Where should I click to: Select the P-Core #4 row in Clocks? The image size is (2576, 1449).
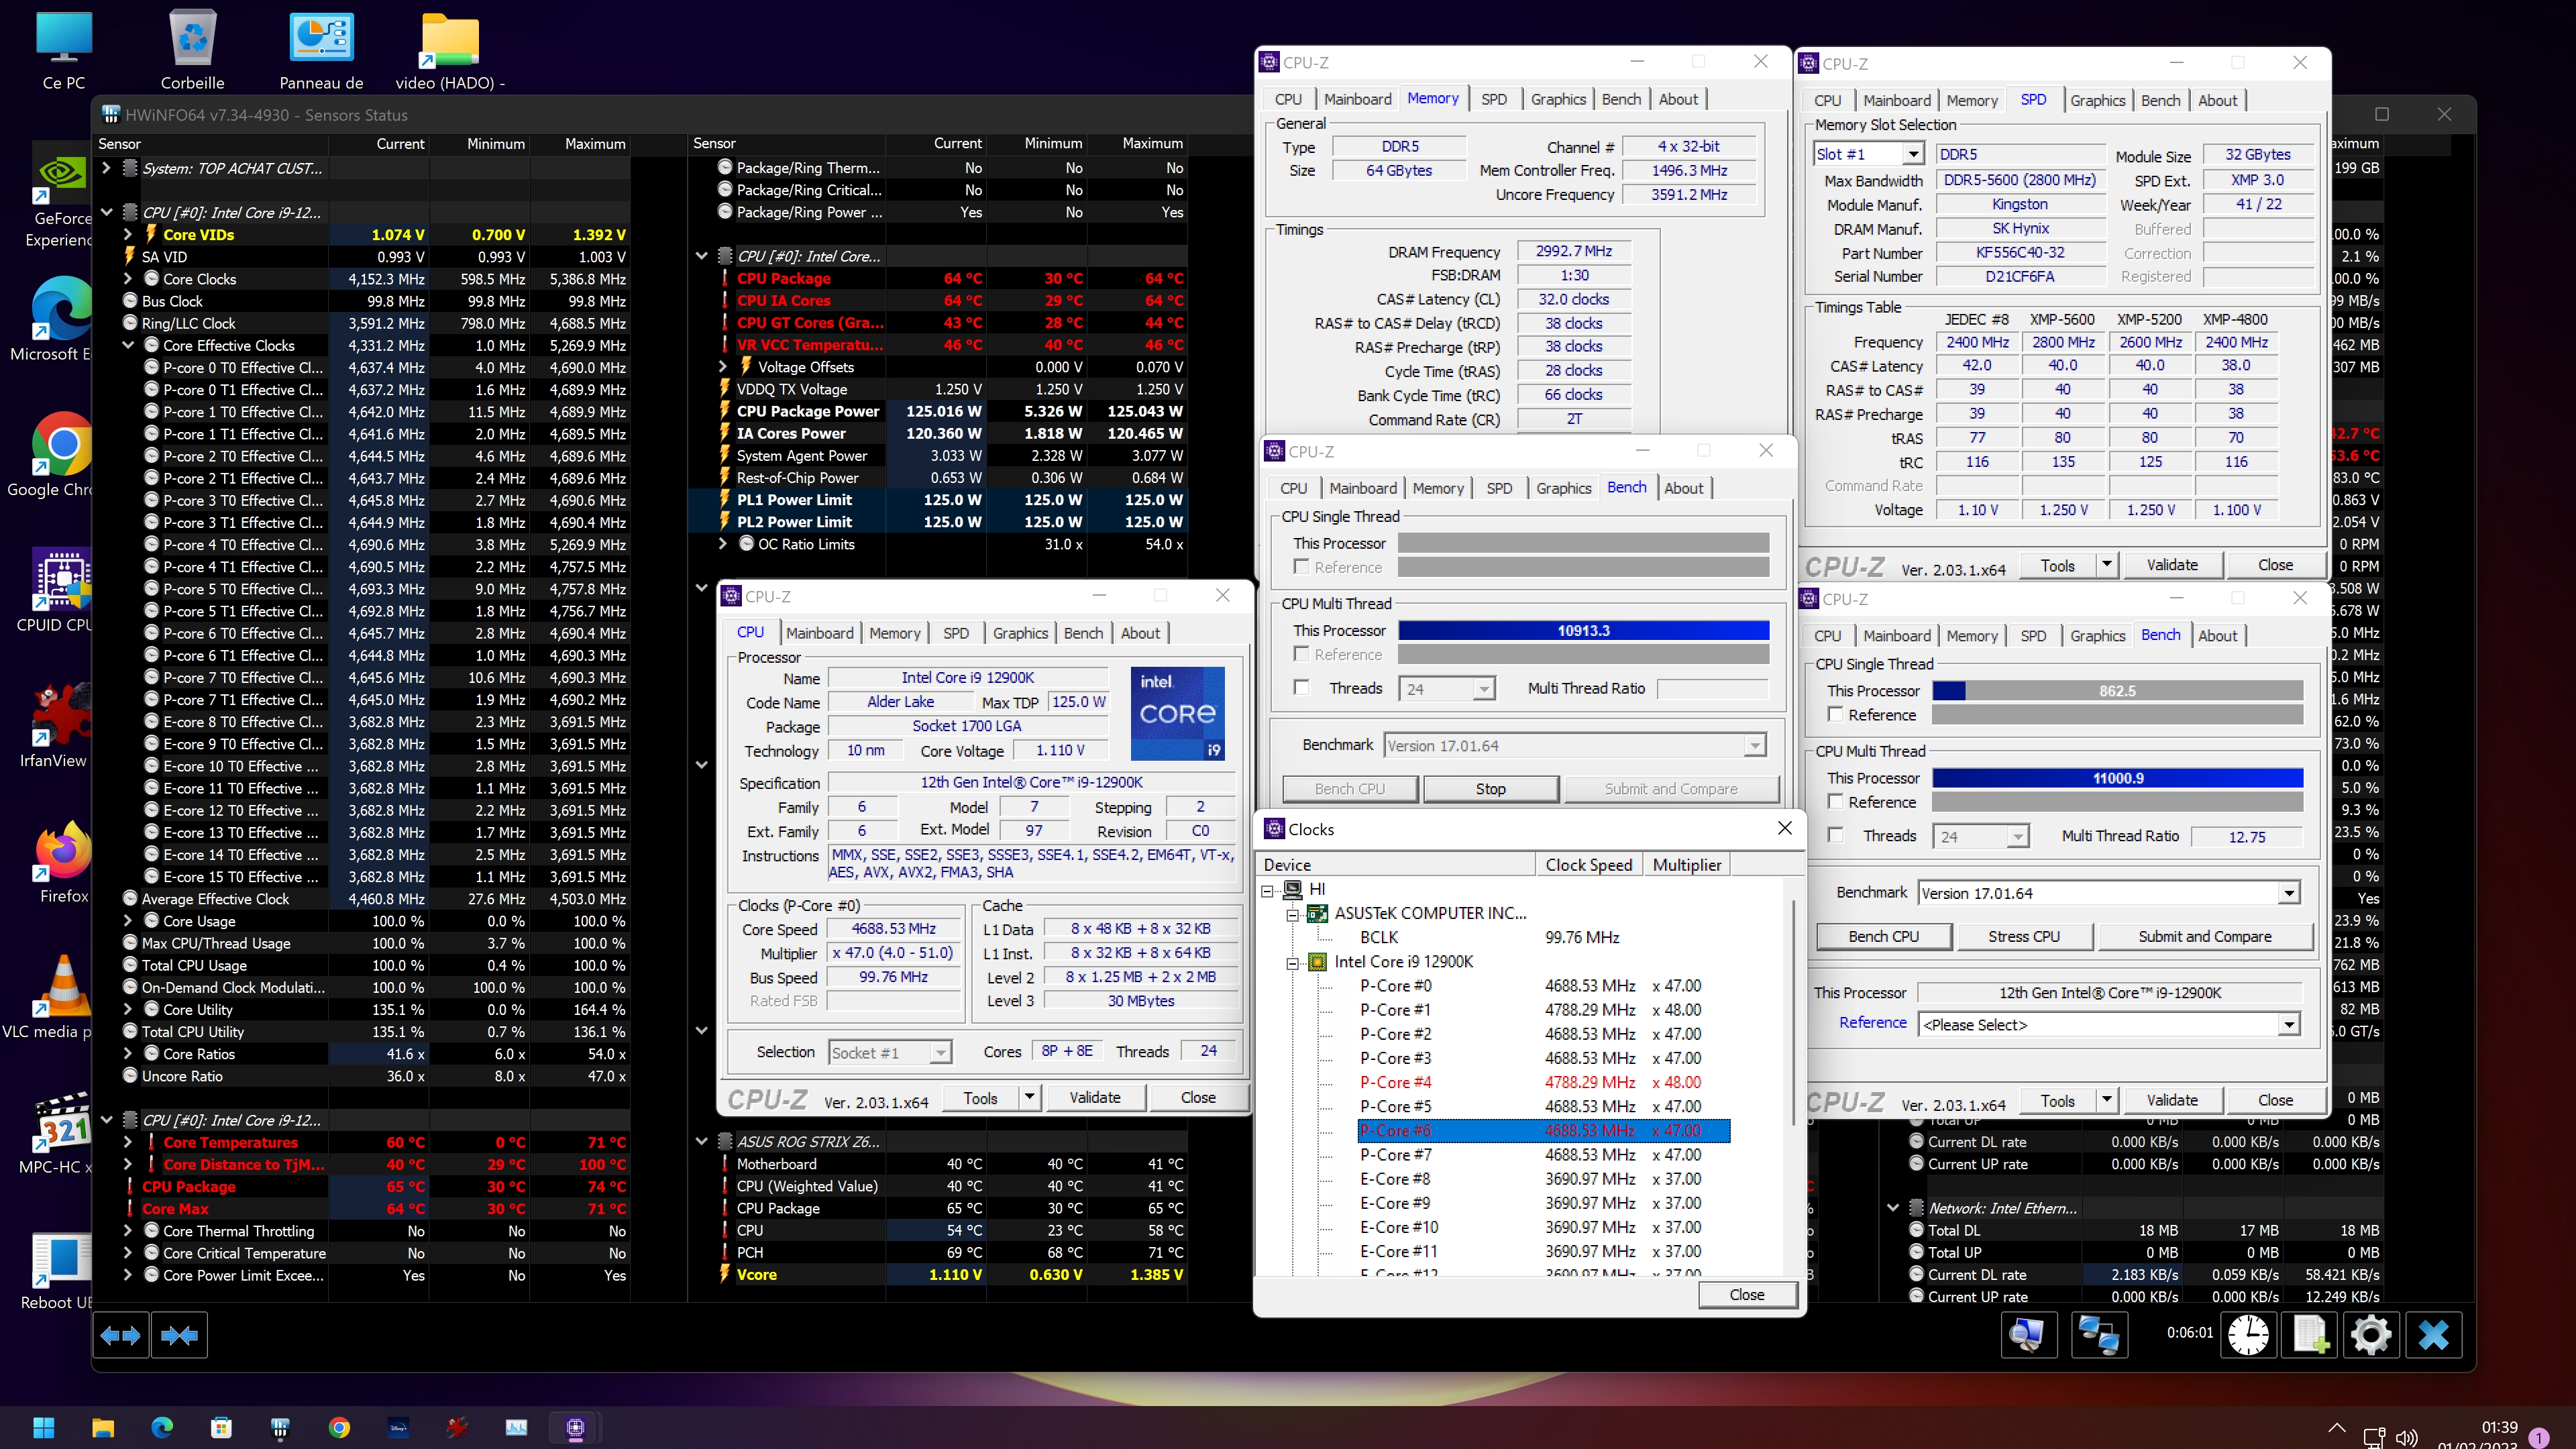click(1543, 1082)
